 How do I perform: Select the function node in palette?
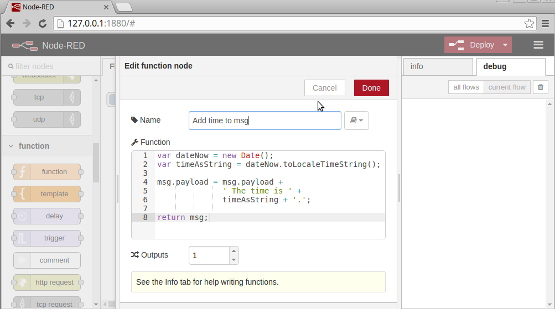48,172
